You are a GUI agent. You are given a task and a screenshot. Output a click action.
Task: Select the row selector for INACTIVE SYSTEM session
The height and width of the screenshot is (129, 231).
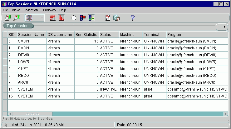(5, 89)
